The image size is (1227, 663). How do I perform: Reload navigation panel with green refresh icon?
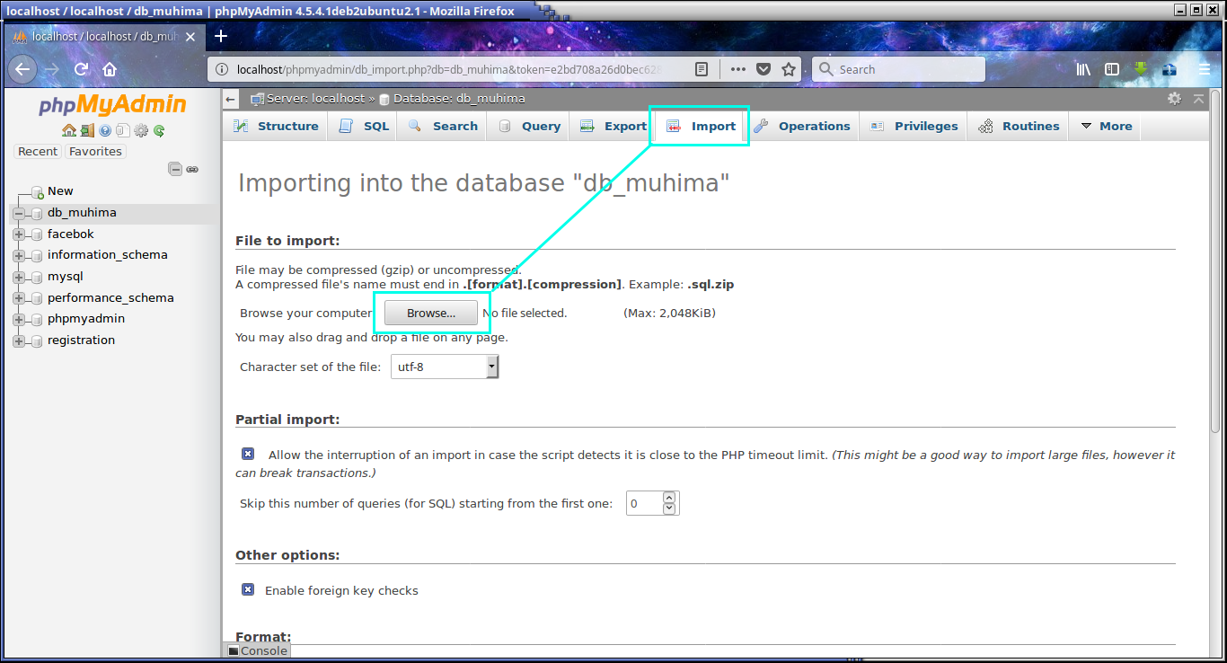159,130
